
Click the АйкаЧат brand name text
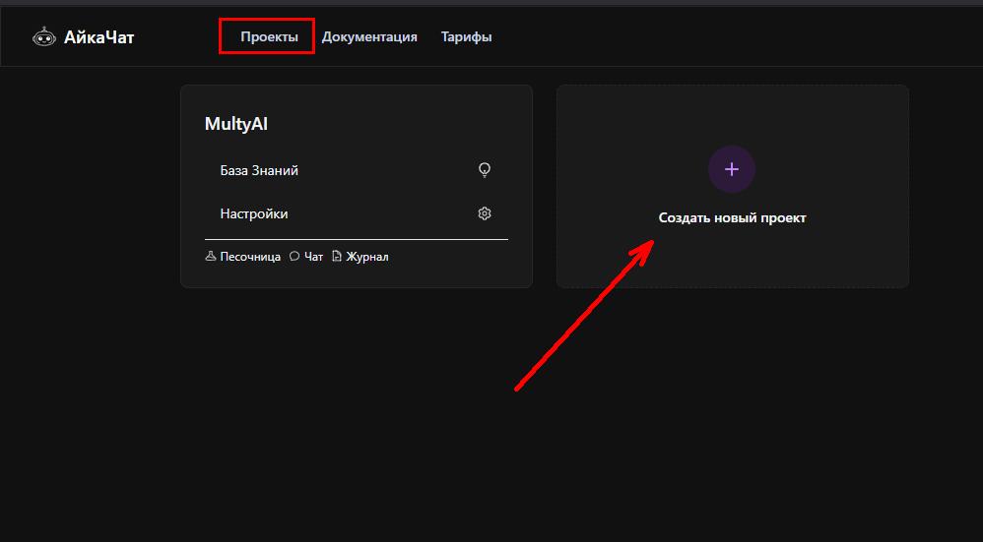pos(98,37)
